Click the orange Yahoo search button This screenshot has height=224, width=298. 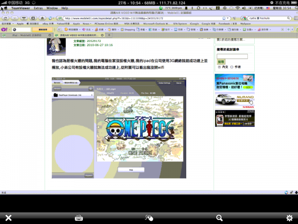pos(42,29)
